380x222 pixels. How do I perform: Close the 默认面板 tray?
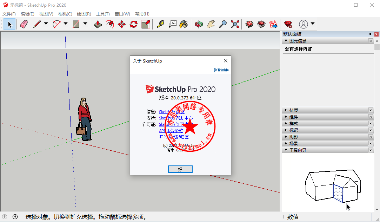pyautogui.click(x=376, y=34)
